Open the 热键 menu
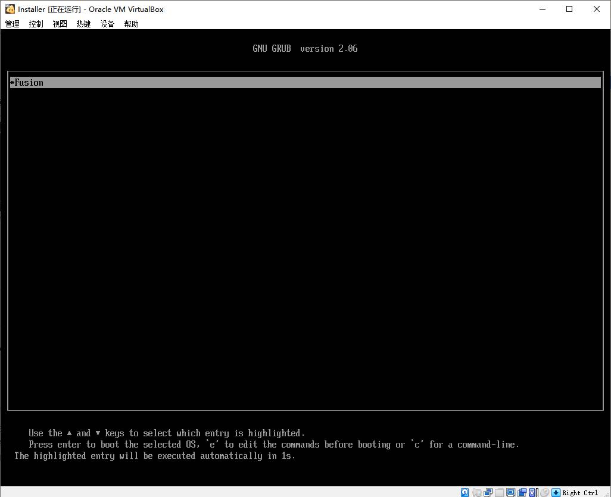The width and height of the screenshot is (611, 497). [x=83, y=24]
